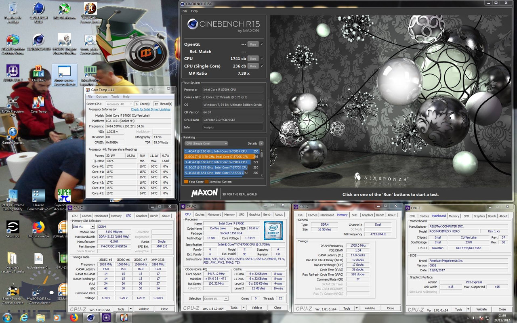Open the Recycle Bin (Papelera de reciclaje) icon
517x323 pixels.
click(x=13, y=13)
